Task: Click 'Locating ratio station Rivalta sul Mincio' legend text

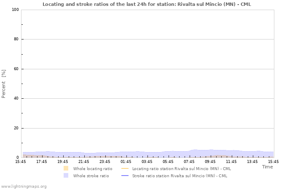Action: point(181,168)
